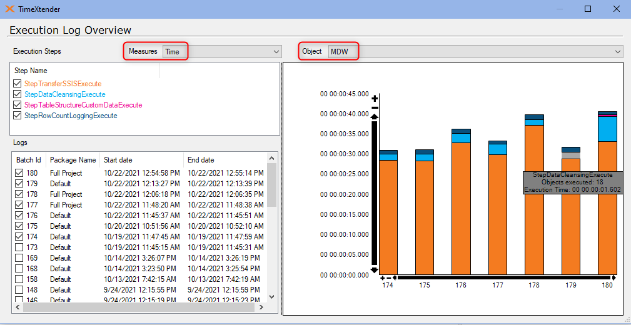
Task: Sort logs by End date column header
Action: click(225, 159)
